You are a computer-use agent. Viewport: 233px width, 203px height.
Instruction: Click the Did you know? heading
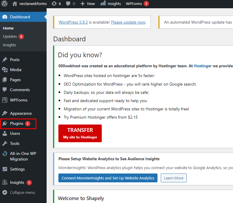pyautogui.click(x=80, y=55)
